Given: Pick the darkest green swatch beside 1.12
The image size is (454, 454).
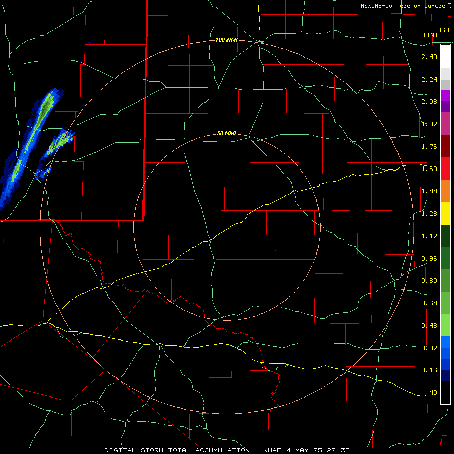Looking at the screenshot, I should click(x=446, y=236).
